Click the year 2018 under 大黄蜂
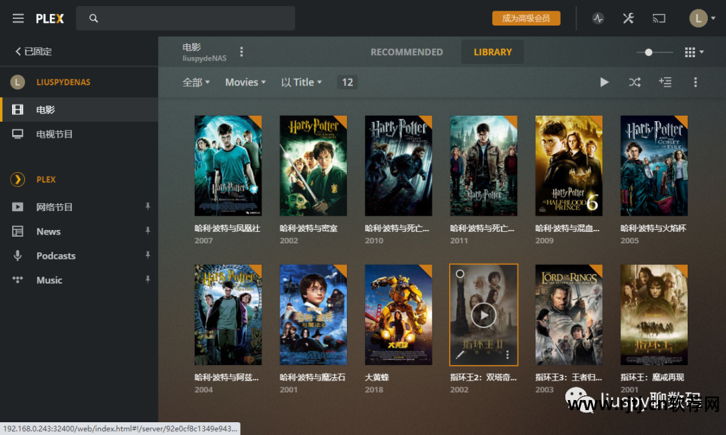726x435 pixels. [374, 390]
